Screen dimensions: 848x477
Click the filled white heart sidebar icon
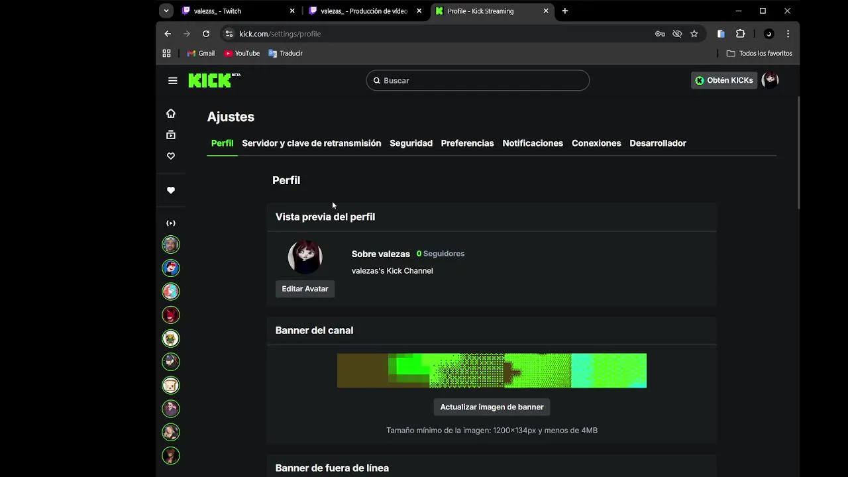[x=171, y=190]
